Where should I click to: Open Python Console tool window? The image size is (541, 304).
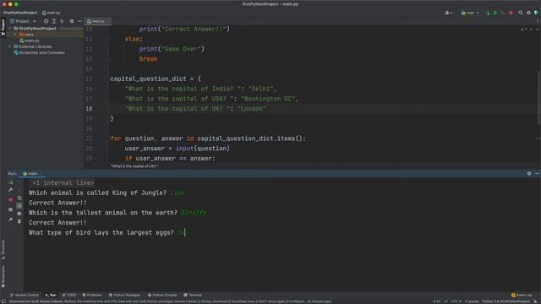pos(162,295)
